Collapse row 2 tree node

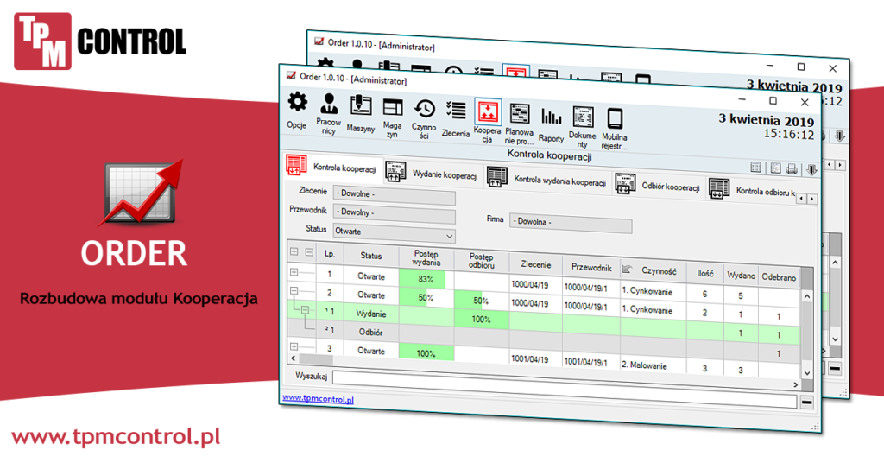(x=294, y=290)
